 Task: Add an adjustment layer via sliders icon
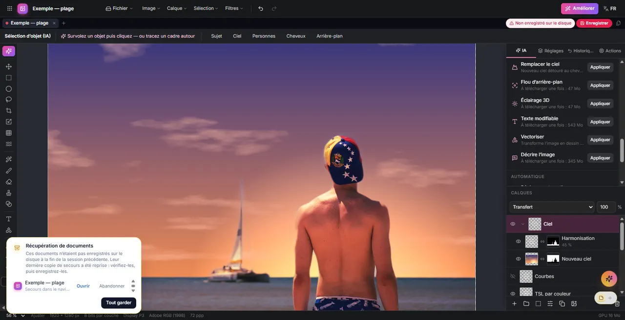[x=550, y=303]
